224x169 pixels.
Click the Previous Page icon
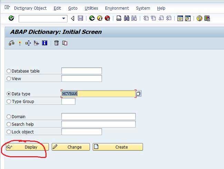153,18
